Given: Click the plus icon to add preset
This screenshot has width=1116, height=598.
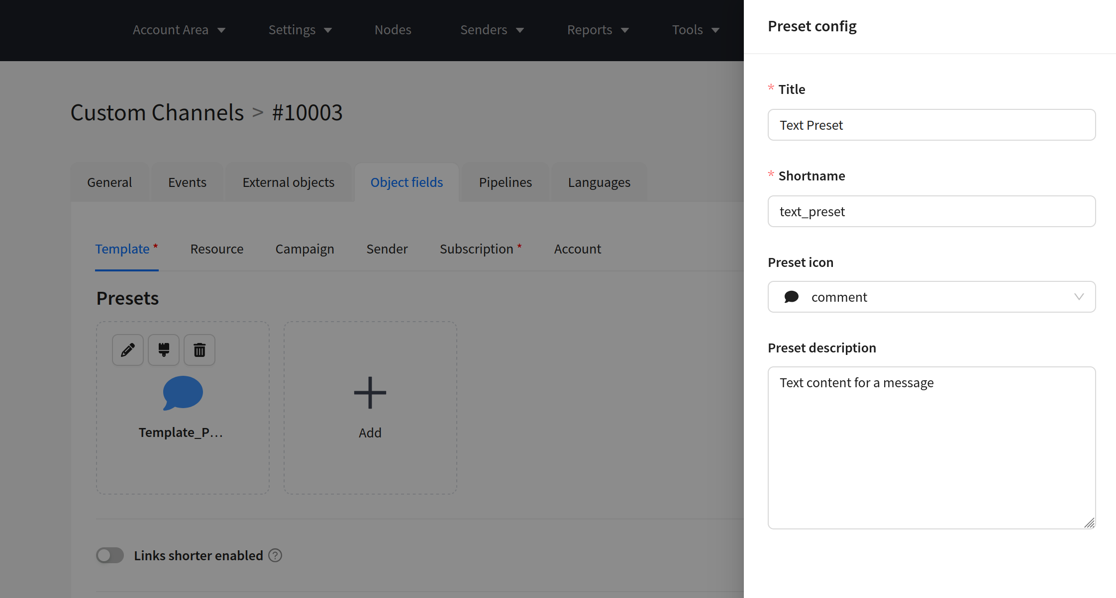Looking at the screenshot, I should point(370,393).
